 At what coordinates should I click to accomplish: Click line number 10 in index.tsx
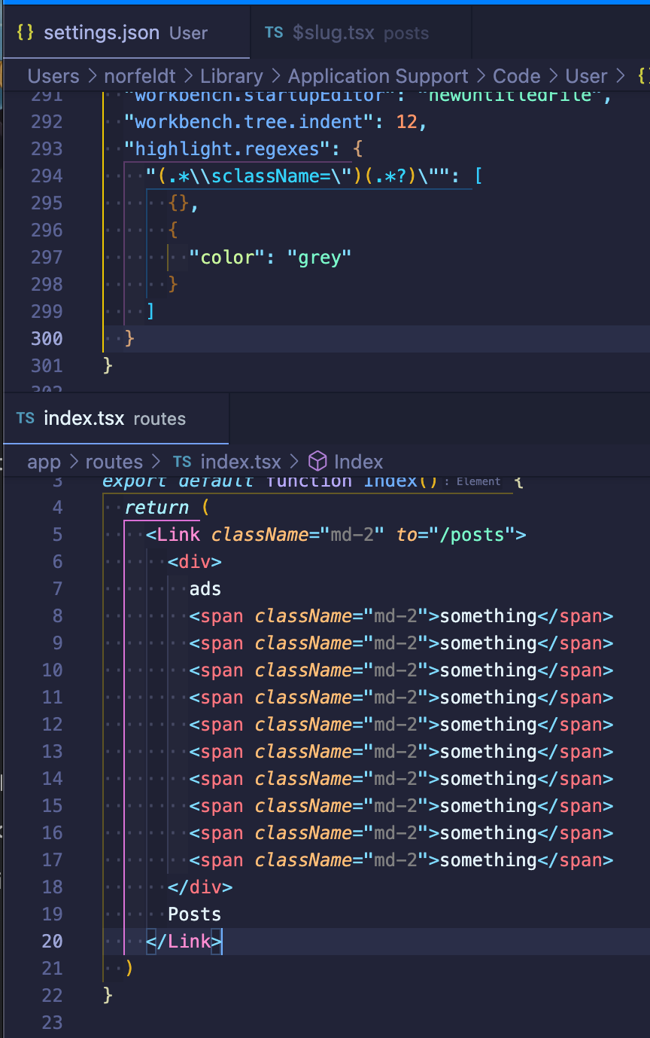pos(53,670)
